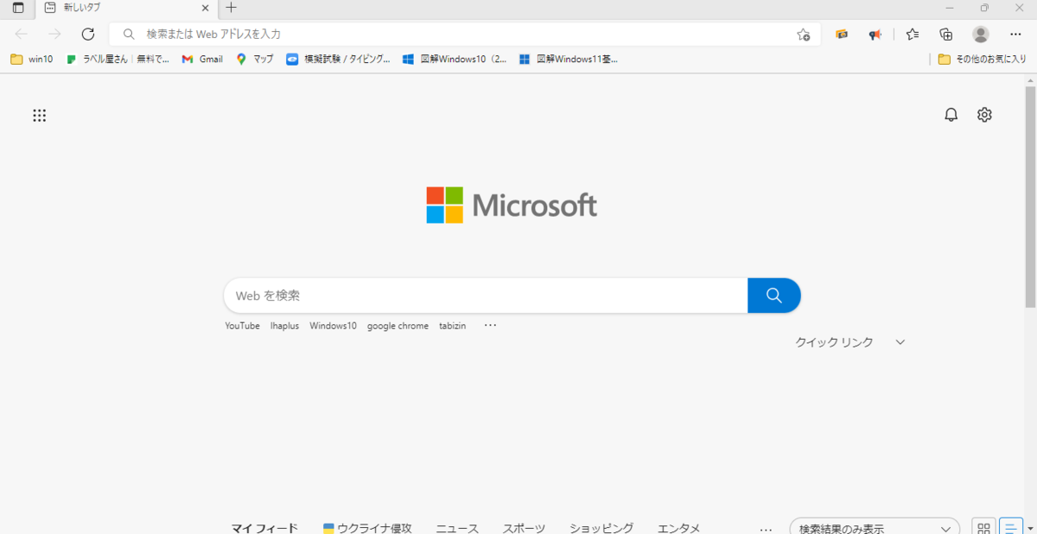Viewport: 1037px width, 534px height.
Task: Add this page to favorites star icon
Action: 803,35
